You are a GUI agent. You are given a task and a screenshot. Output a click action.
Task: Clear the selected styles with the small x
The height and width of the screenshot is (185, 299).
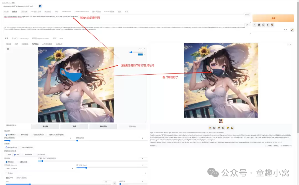coord(285,30)
